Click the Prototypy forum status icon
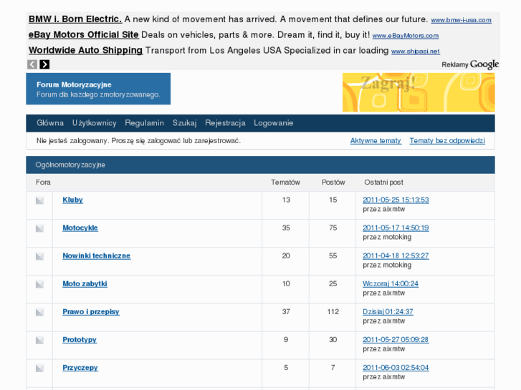This screenshot has width=521, height=390. tap(39, 340)
